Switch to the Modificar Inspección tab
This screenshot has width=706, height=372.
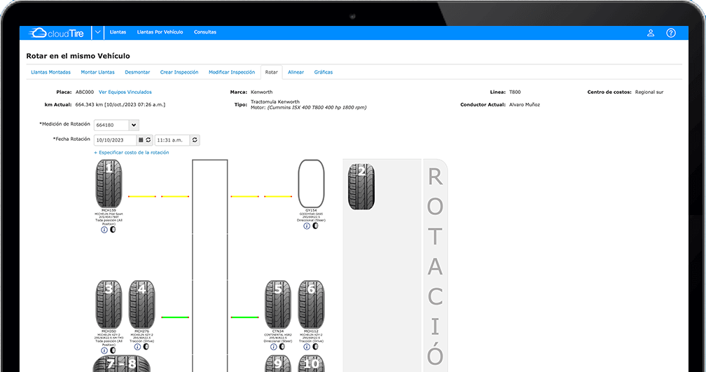tap(231, 72)
